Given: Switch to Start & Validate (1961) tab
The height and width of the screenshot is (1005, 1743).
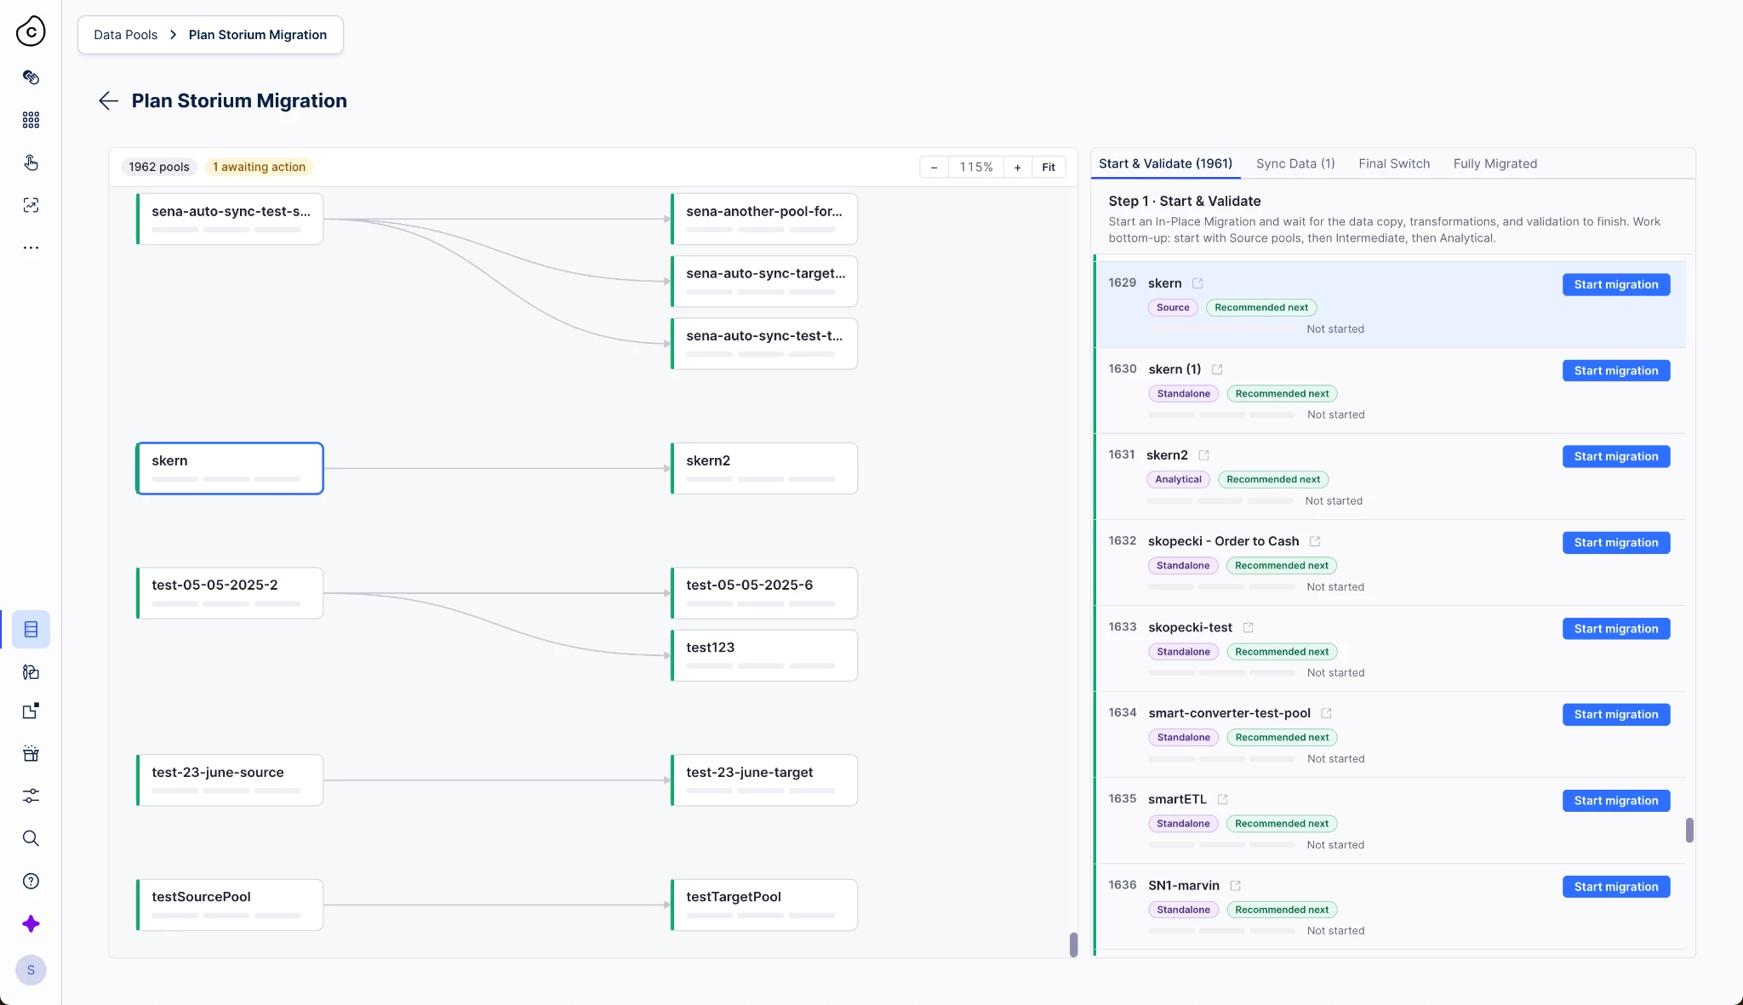Looking at the screenshot, I should (1165, 163).
